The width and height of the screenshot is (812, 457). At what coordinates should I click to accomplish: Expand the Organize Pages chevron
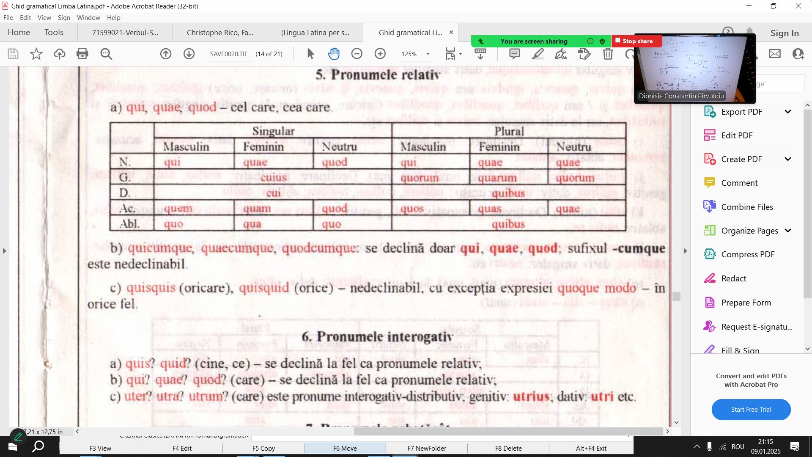coord(787,231)
